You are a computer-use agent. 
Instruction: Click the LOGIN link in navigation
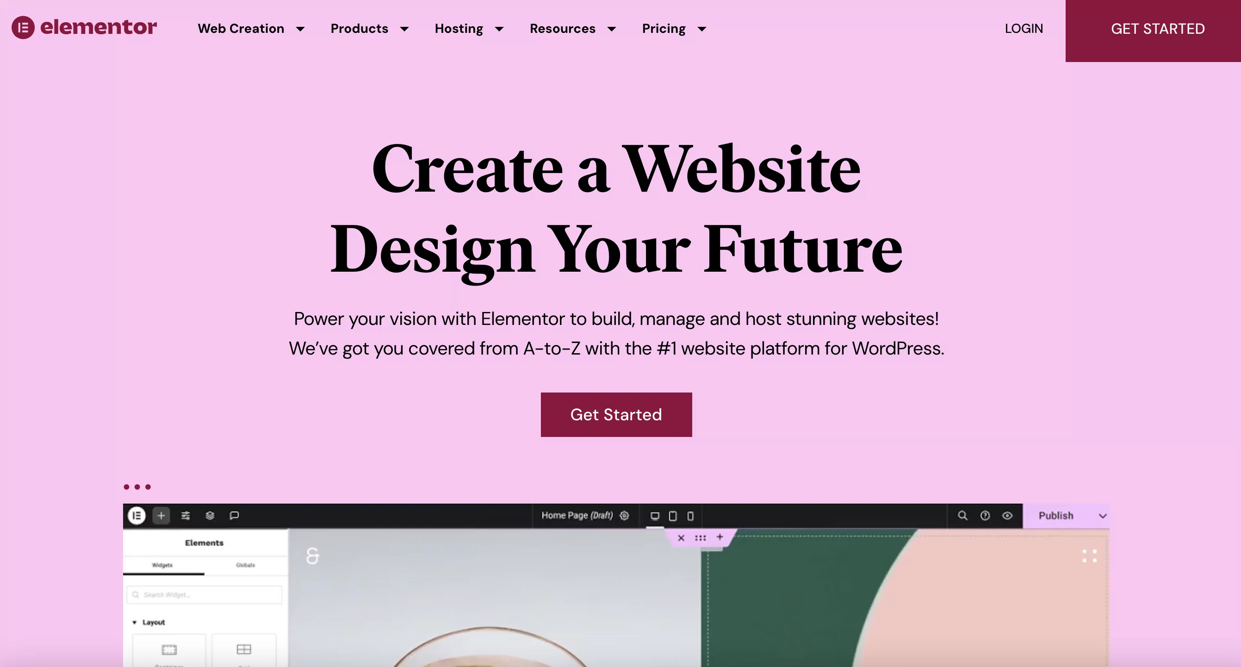tap(1023, 28)
